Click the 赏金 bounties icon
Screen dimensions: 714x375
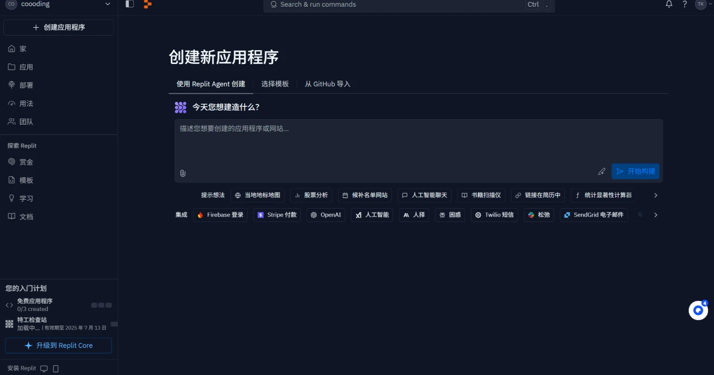point(12,162)
